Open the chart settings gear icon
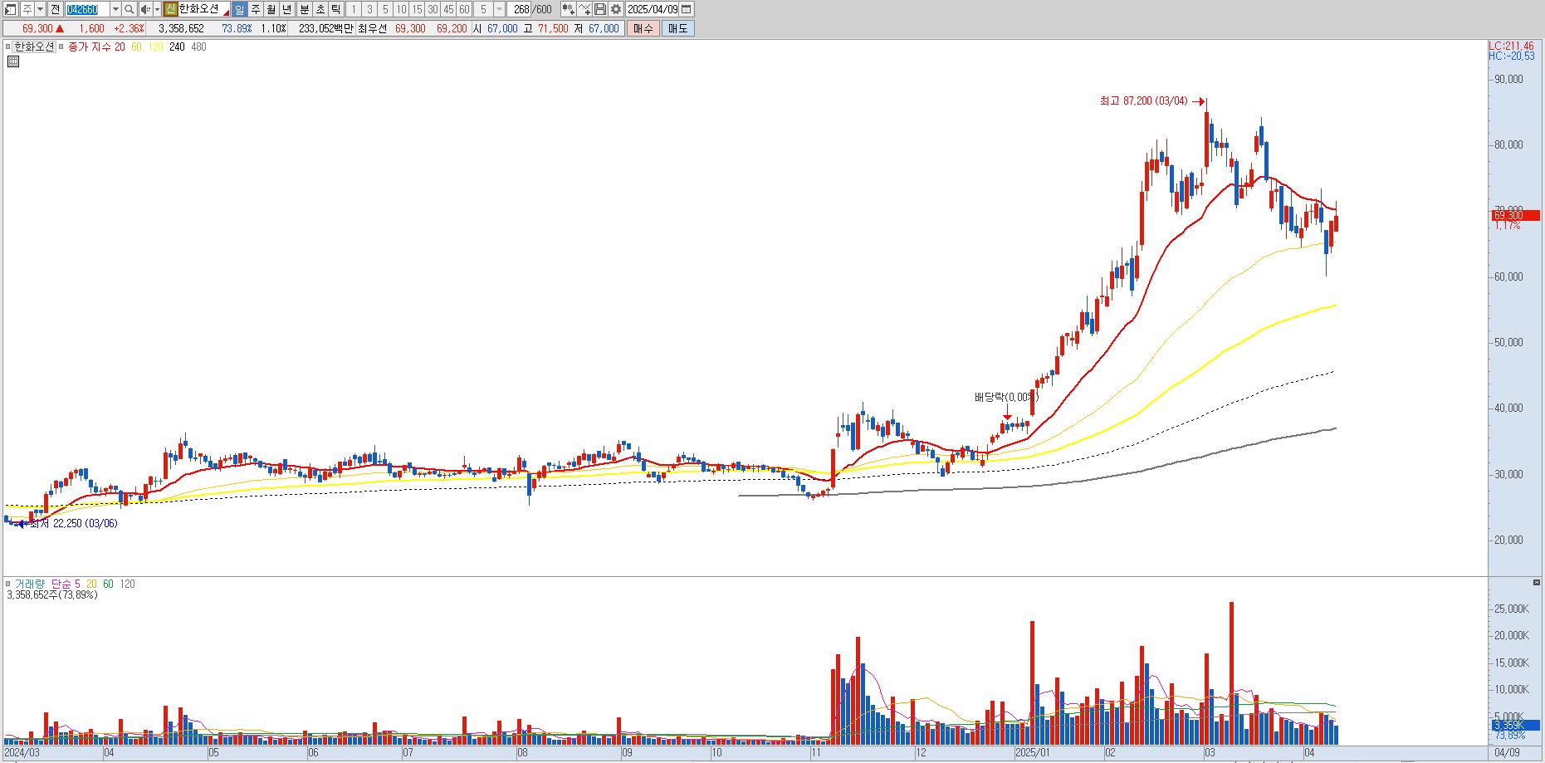Image resolution: width=1545 pixels, height=763 pixels. (616, 9)
